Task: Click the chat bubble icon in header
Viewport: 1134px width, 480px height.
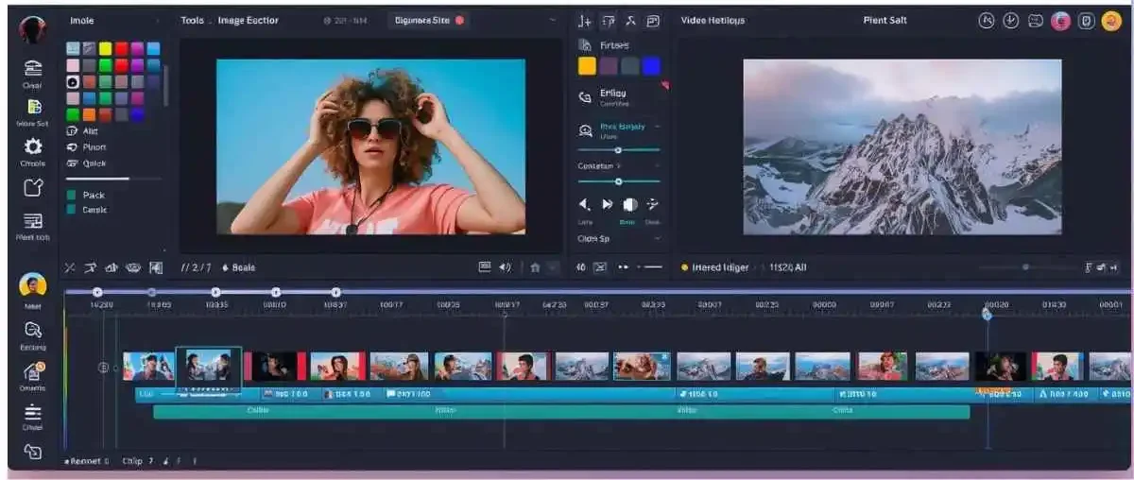Action: click(x=1036, y=21)
